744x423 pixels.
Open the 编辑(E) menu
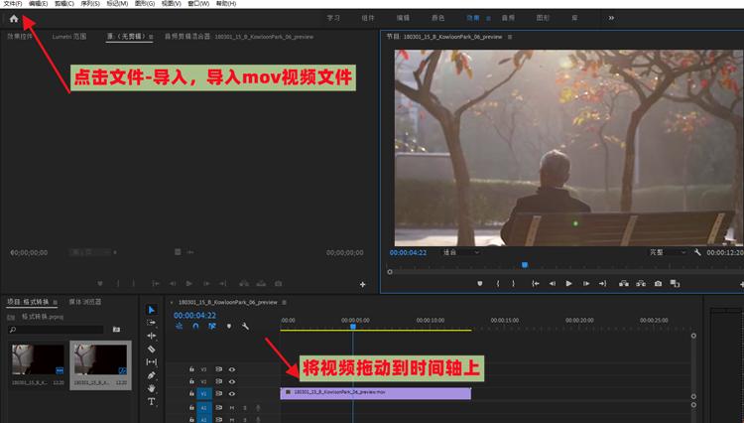pyautogui.click(x=38, y=3)
